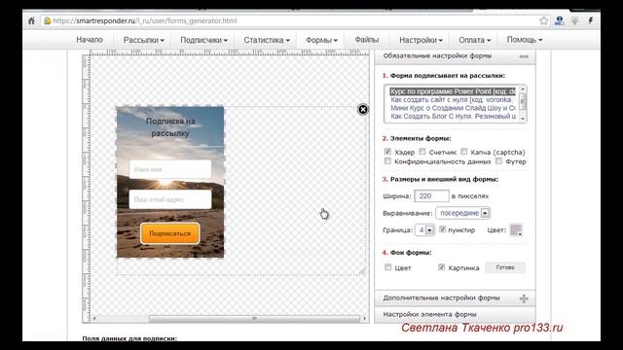Image resolution: width=623 pixels, height=350 pixels.
Task: Open the Помощь dropdown menu
Action: click(525, 40)
